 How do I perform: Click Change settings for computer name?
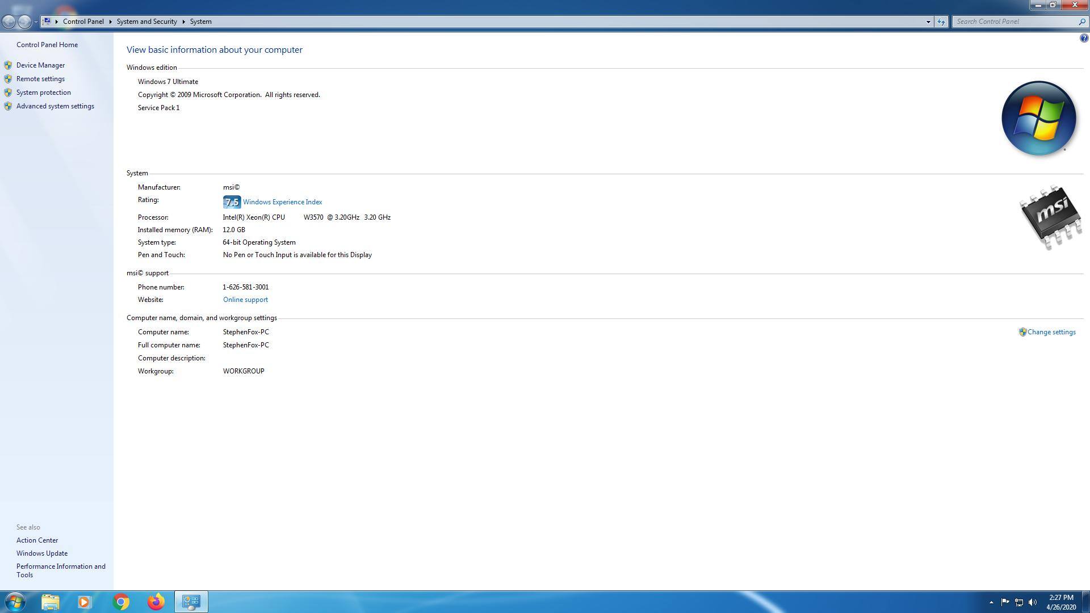[x=1051, y=332]
